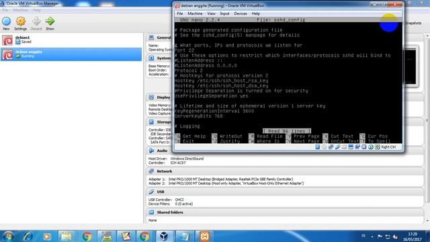Click the display status bar icon
Image resolution: width=430 pixels, height=242 pixels.
[351, 147]
